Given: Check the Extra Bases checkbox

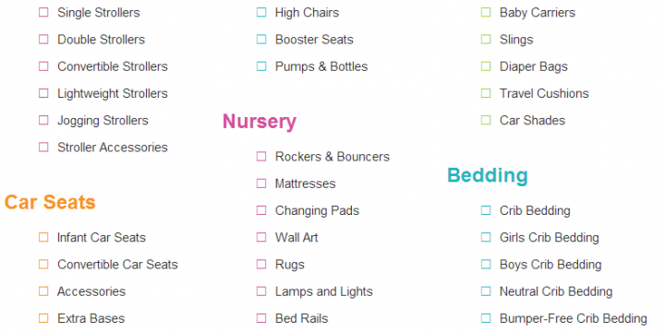Looking at the screenshot, I should (x=43, y=318).
